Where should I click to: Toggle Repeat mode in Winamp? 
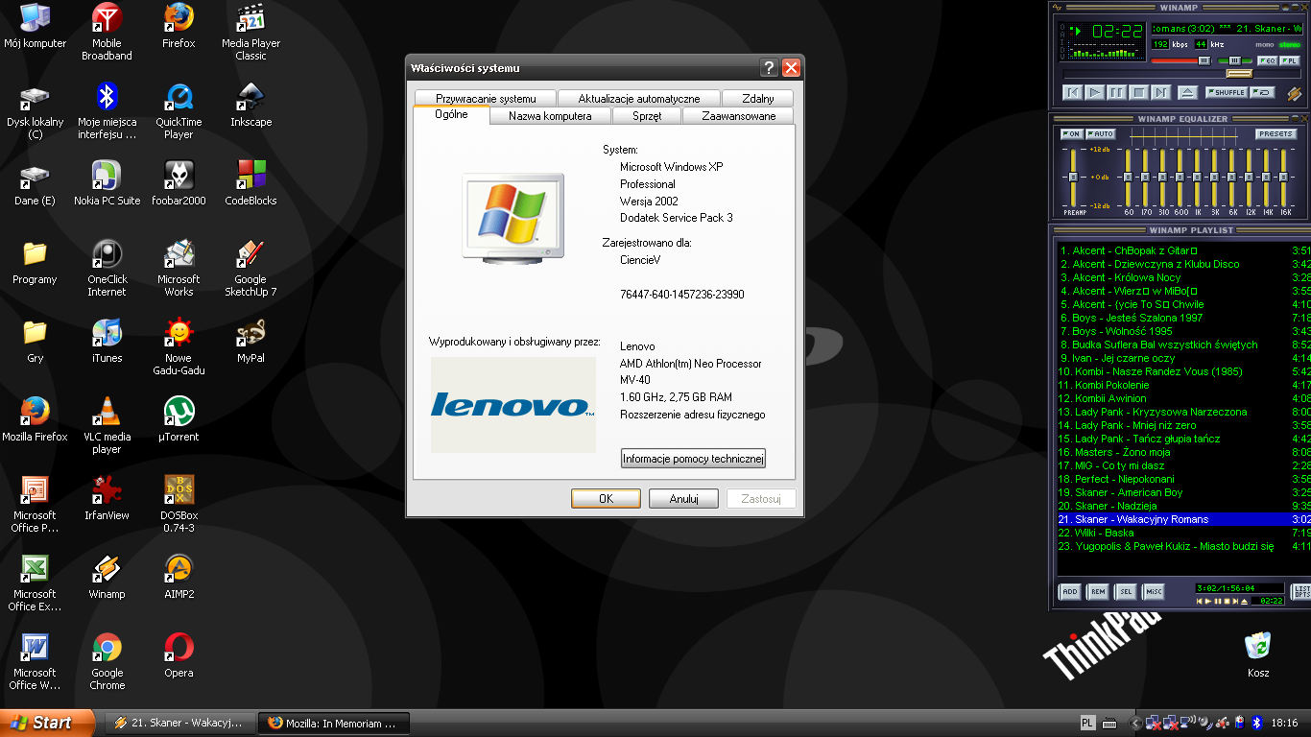pos(1263,92)
